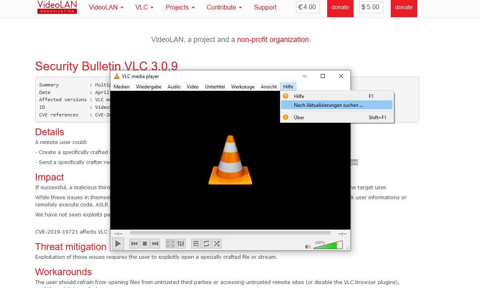Click the Security Bulletin VLC 3.0.9 heading

[x=106, y=66]
